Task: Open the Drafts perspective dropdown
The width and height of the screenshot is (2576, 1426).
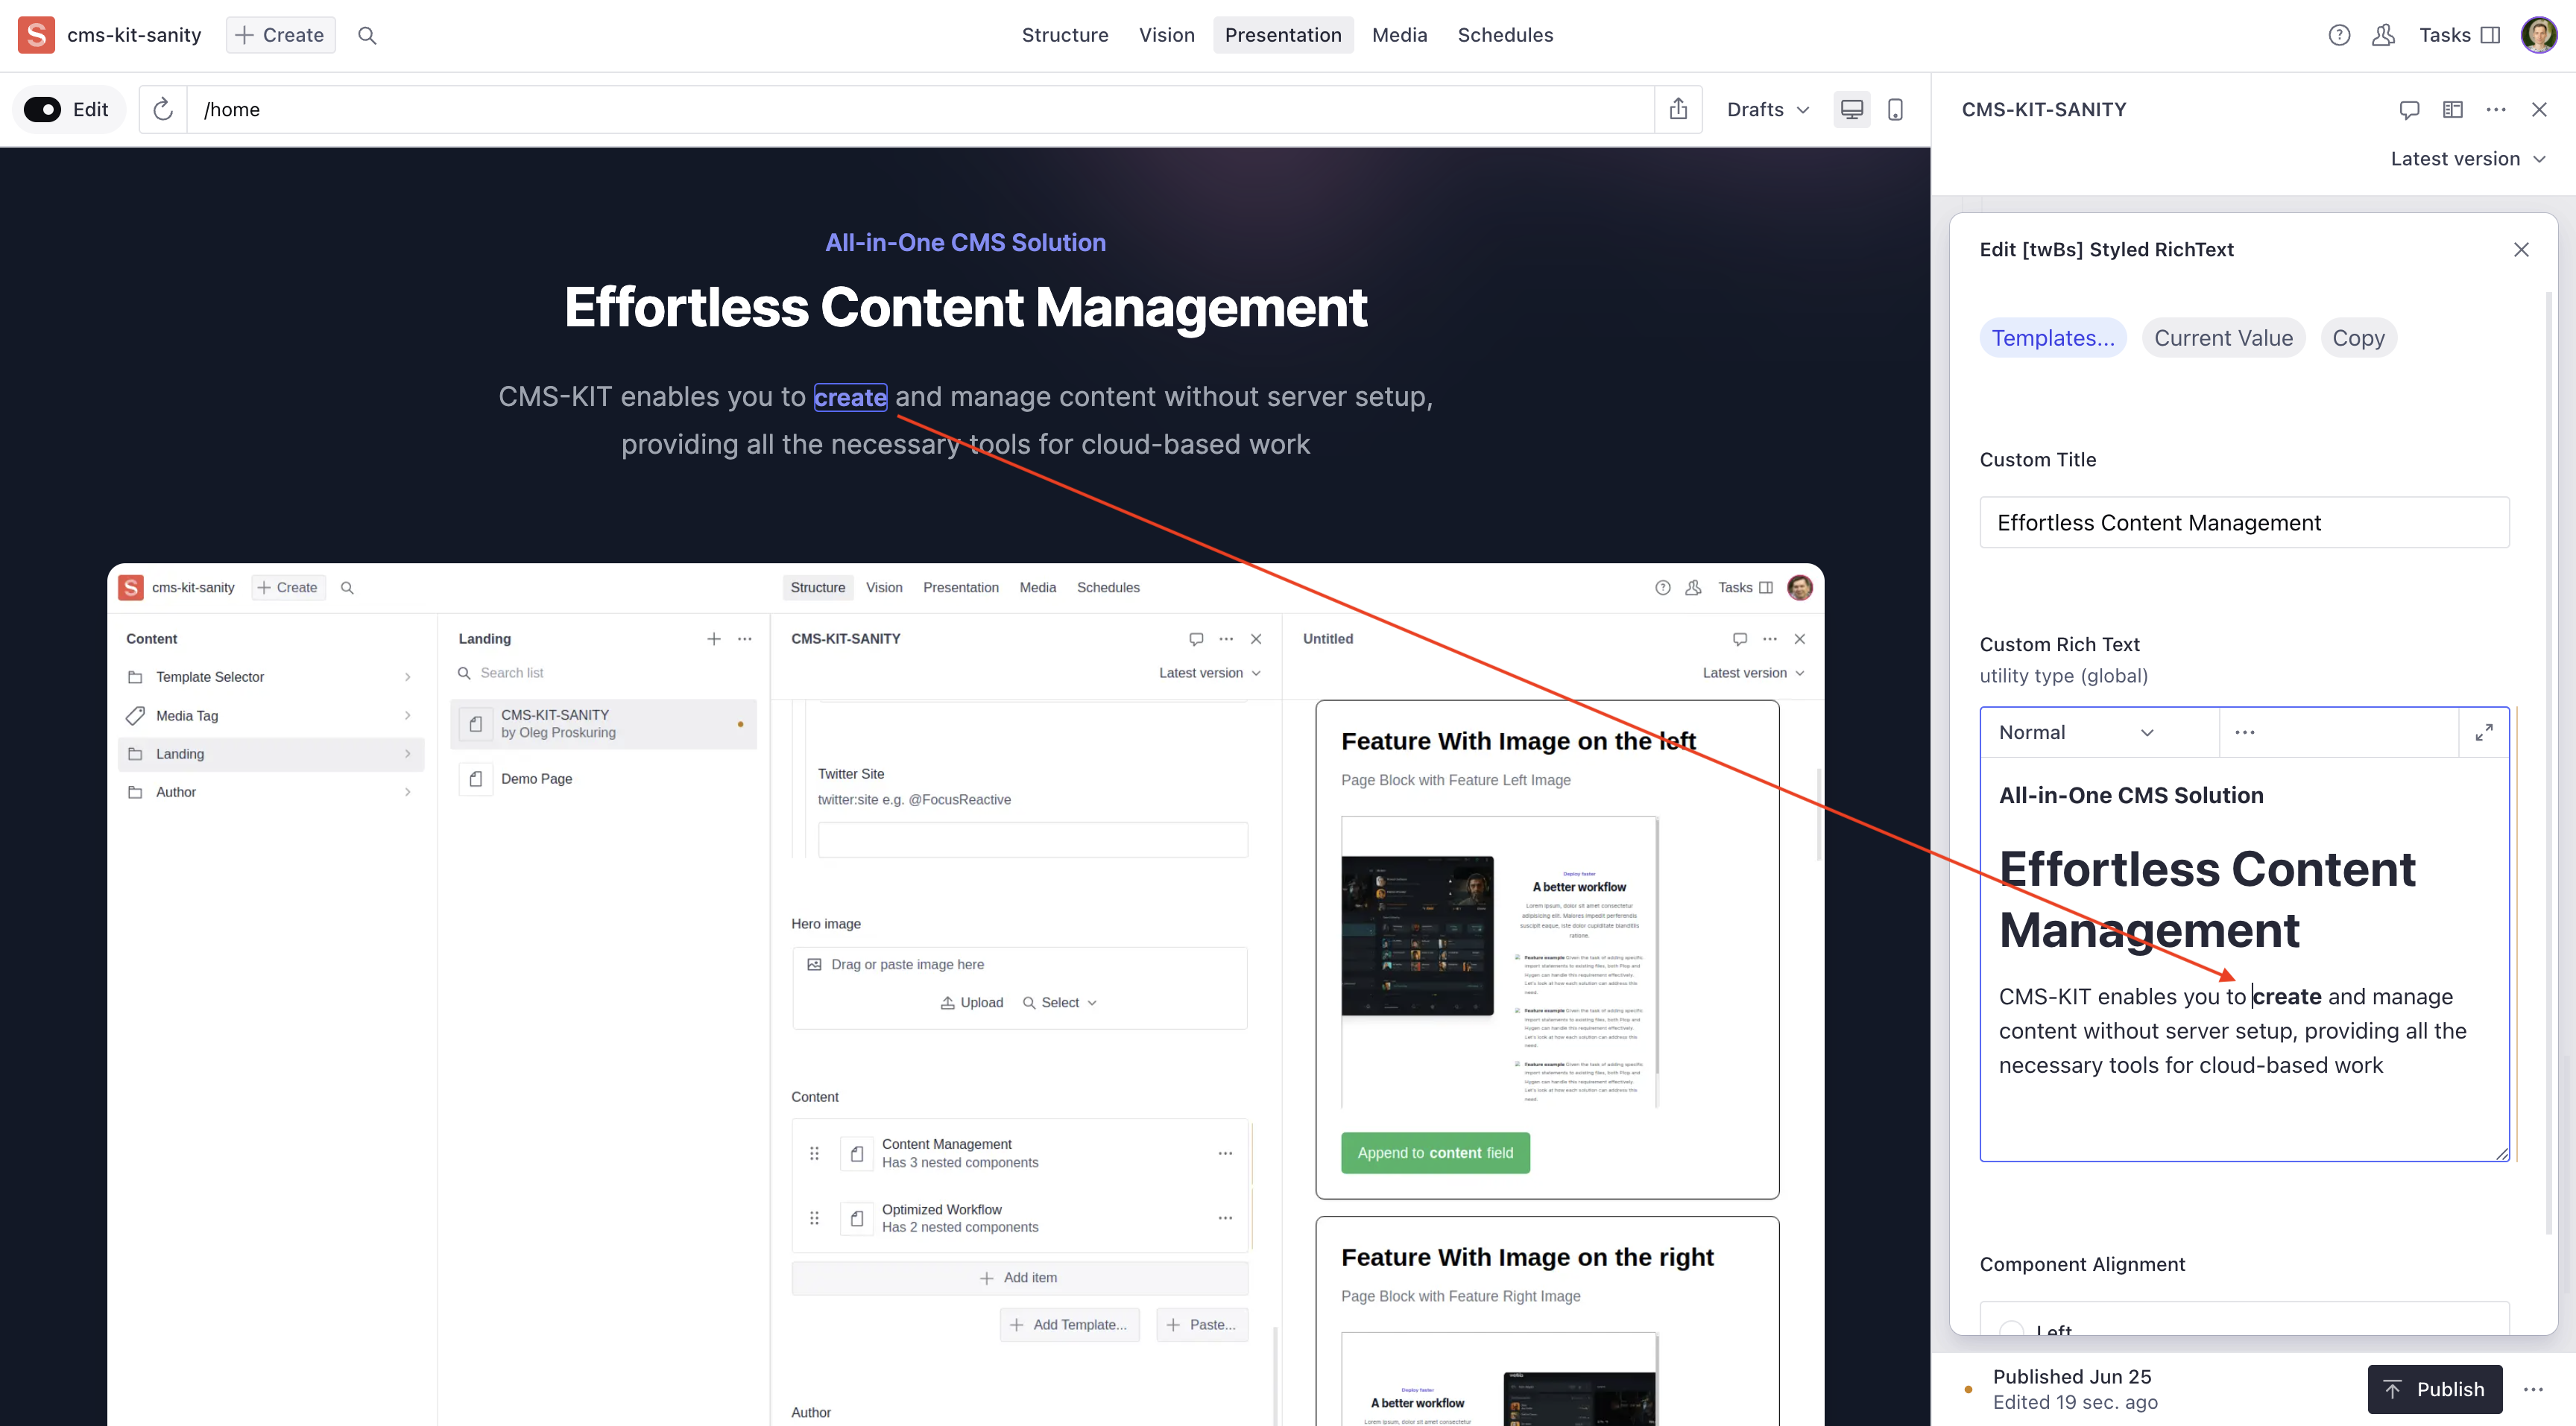Action: coord(1768,109)
